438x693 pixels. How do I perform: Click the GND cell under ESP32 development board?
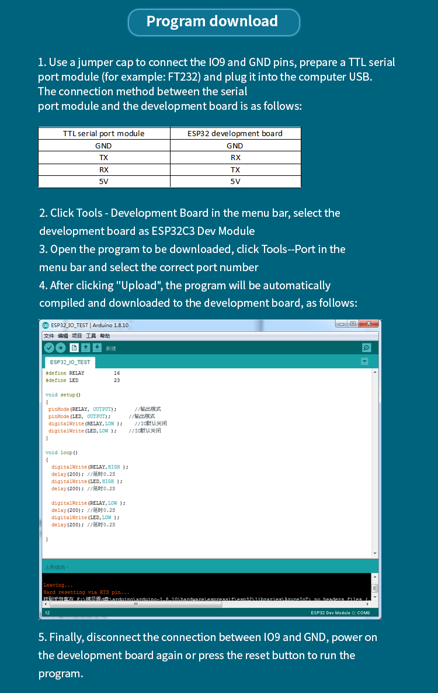(x=235, y=146)
